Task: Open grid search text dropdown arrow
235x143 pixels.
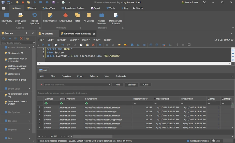Action: [110, 85]
